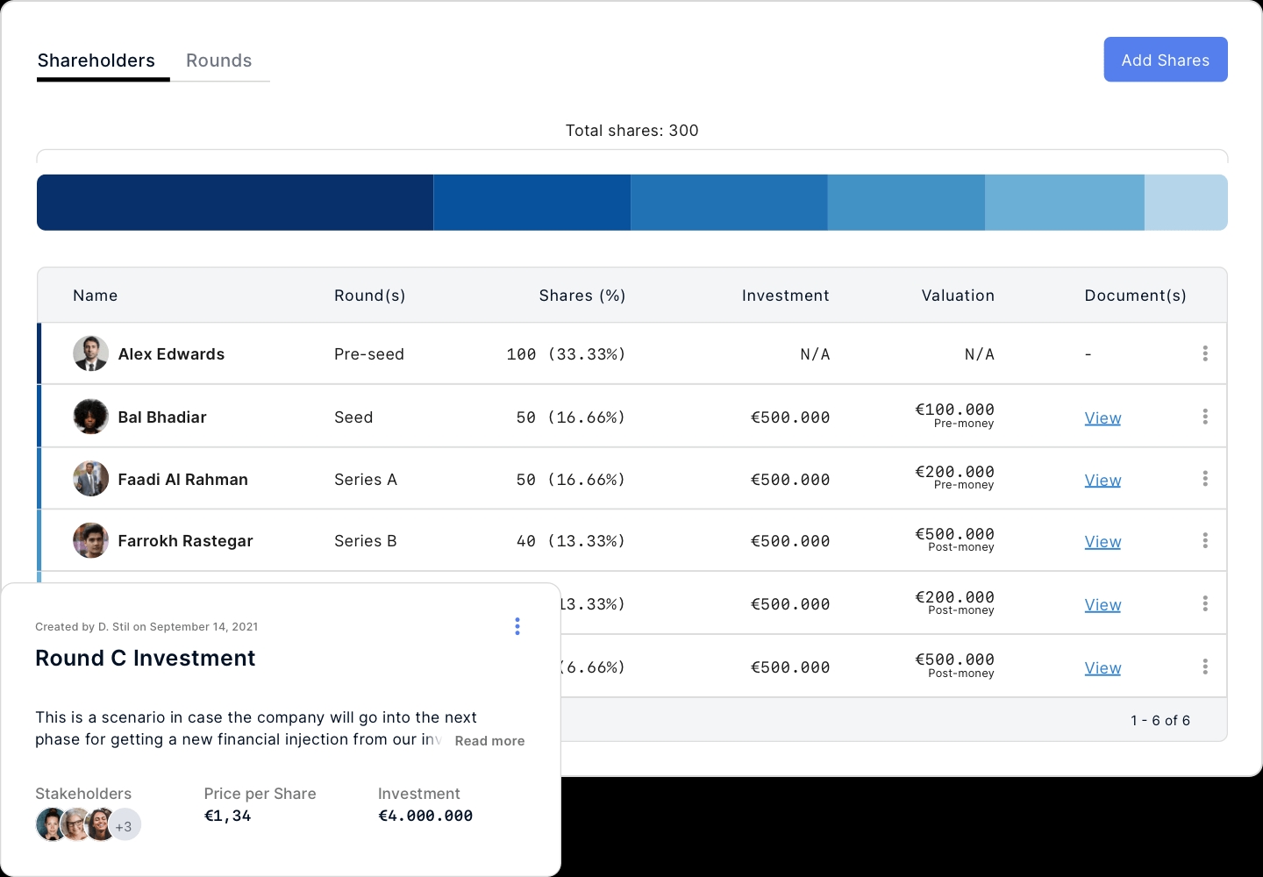Click the €100.000 Pre-money valuation
Screen dimensions: 1263x877
pyautogui.click(x=954, y=415)
